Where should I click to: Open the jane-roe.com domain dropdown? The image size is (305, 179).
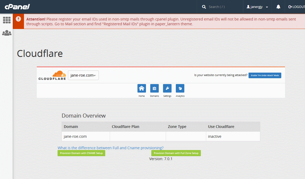click(83, 75)
